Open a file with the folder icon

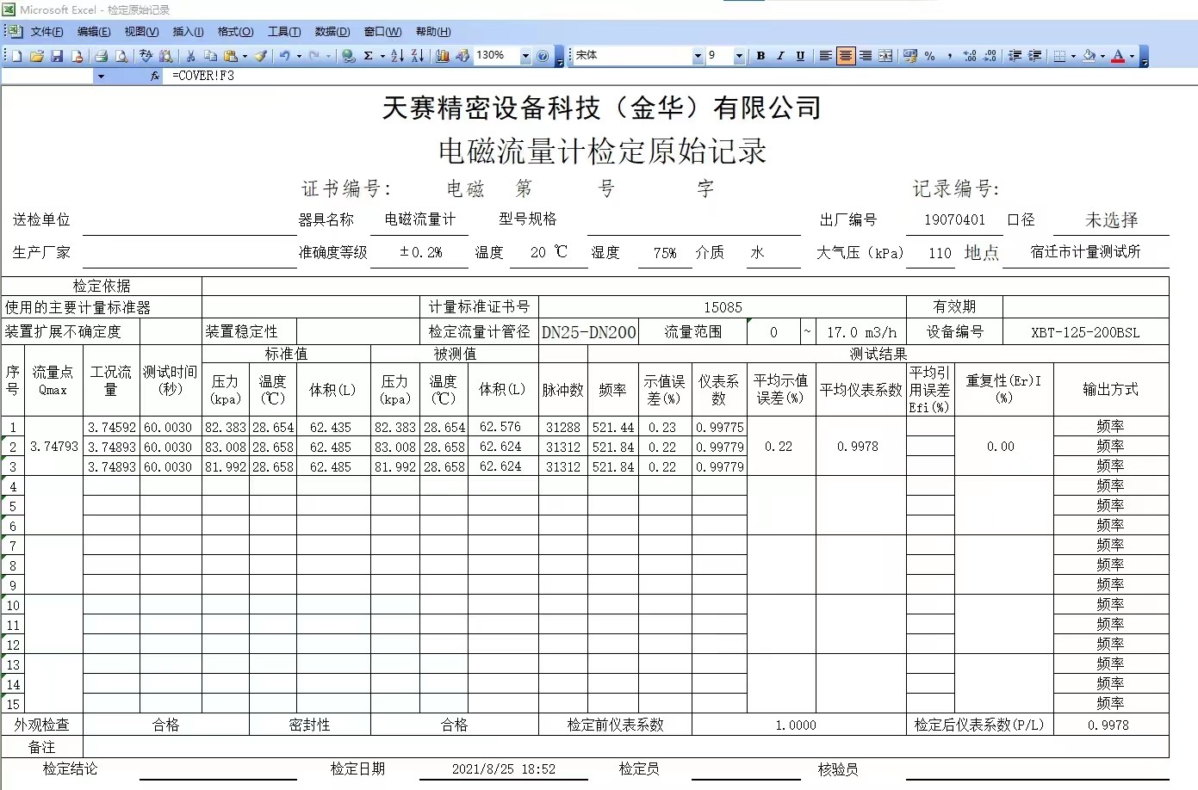[x=36, y=56]
